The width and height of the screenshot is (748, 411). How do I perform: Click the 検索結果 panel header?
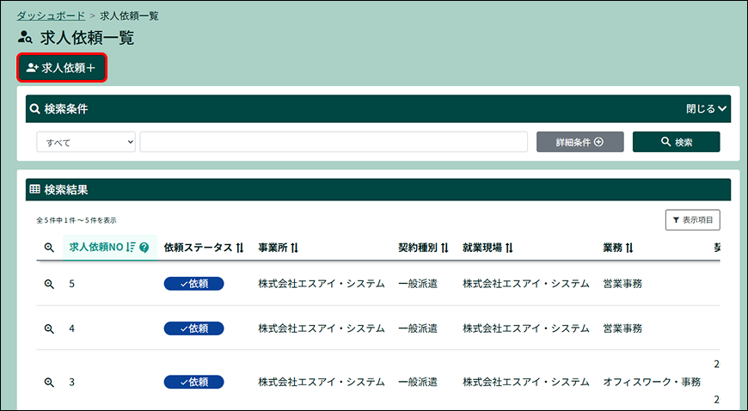(x=377, y=189)
